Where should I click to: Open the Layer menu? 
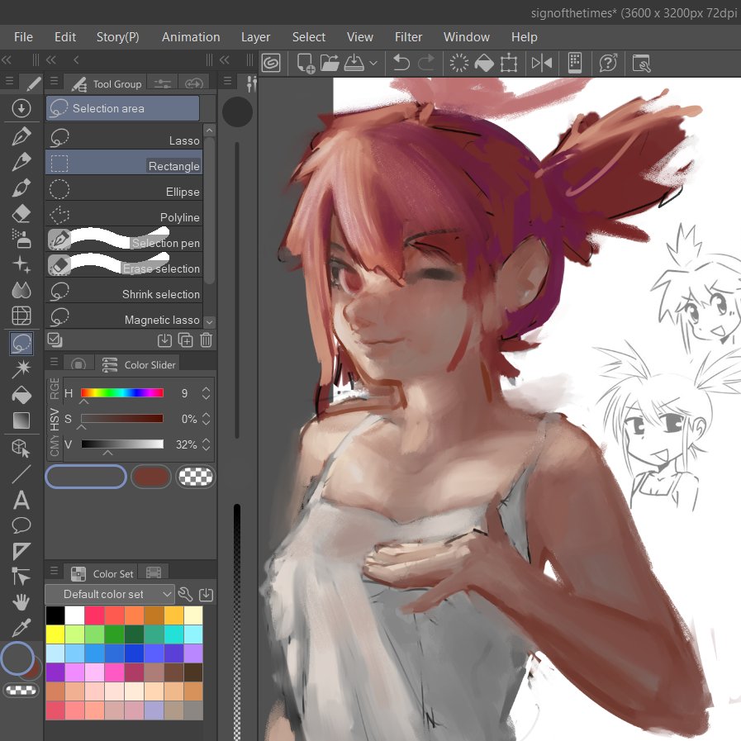(255, 37)
